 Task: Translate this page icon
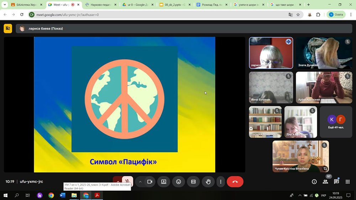pyautogui.click(x=290, y=15)
